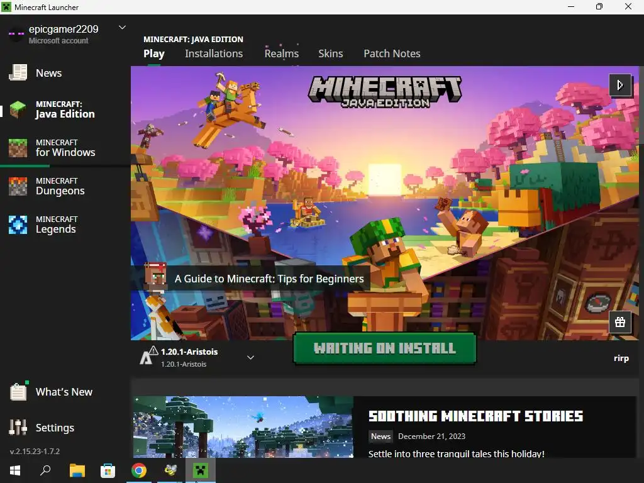
Task: Open the bee icon app in taskbar
Action: [170, 469]
